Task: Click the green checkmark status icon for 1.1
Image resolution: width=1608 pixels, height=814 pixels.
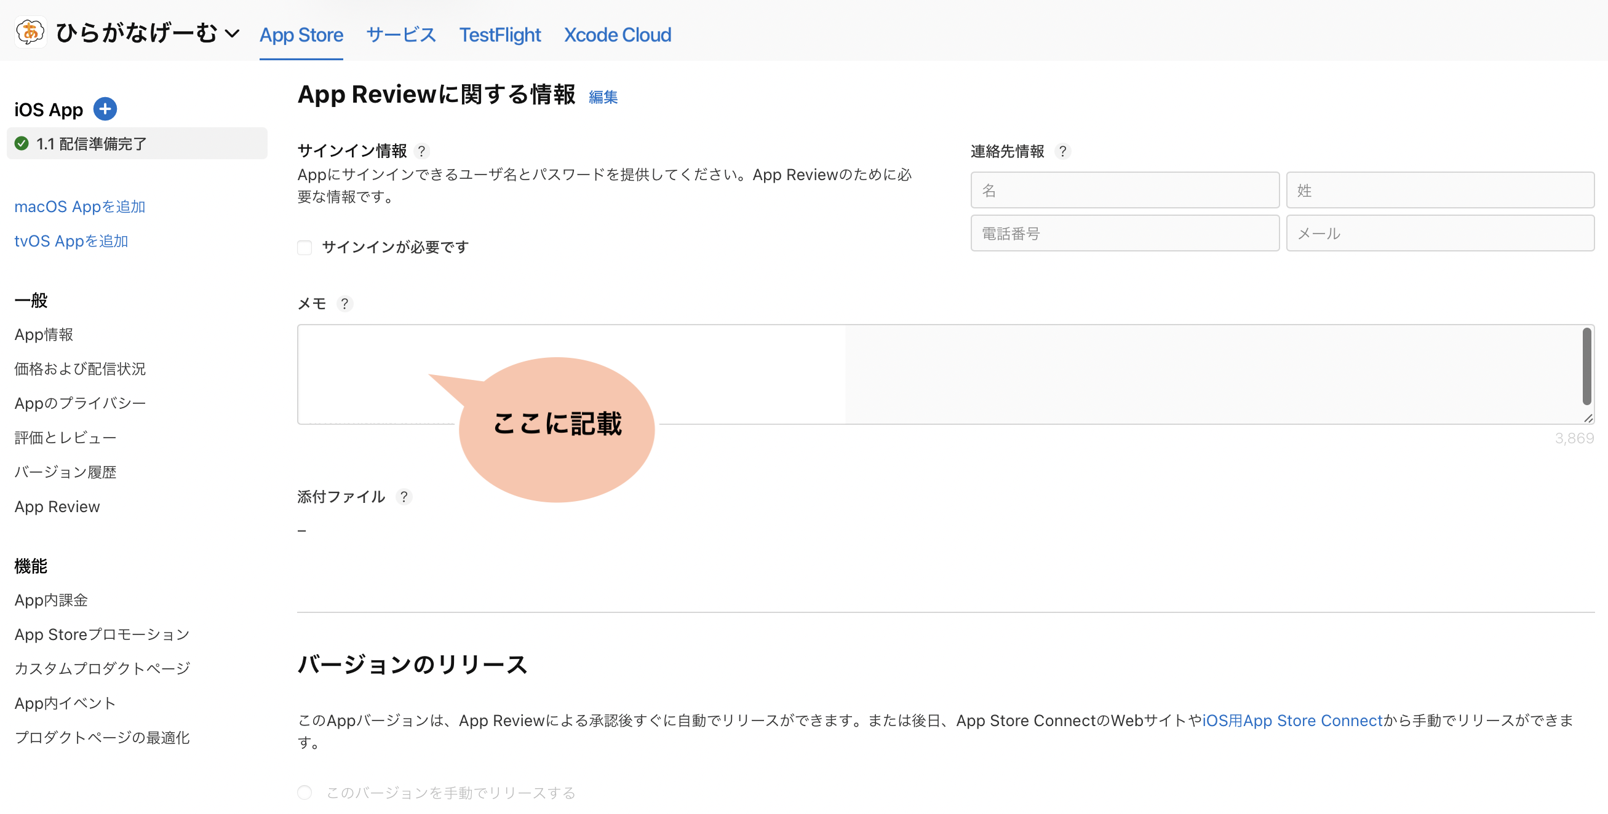Action: point(22,143)
